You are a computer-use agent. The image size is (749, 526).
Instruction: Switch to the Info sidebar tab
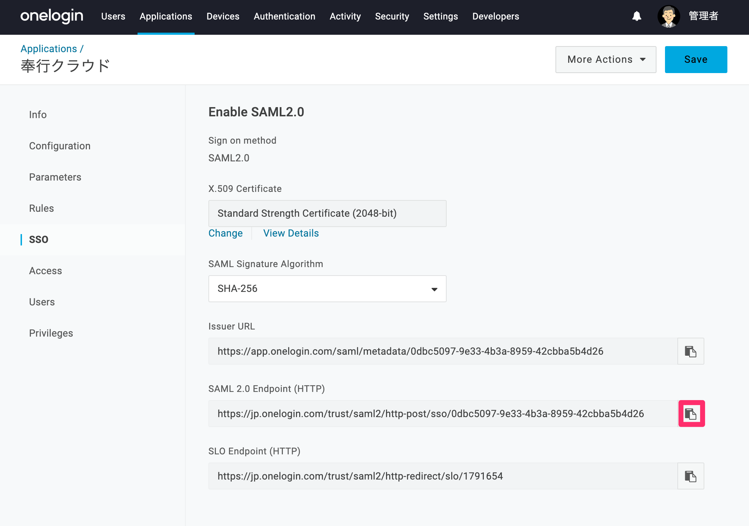[x=38, y=115]
